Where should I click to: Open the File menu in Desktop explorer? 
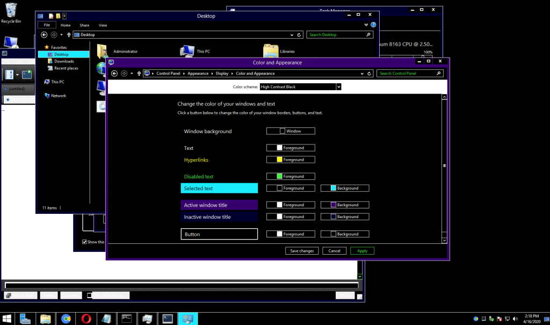[x=47, y=25]
